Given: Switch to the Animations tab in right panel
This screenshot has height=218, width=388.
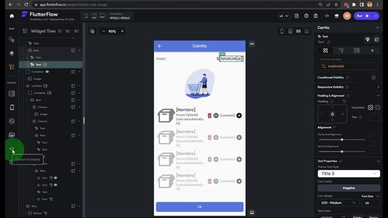Looking at the screenshot, I should click(x=372, y=50).
